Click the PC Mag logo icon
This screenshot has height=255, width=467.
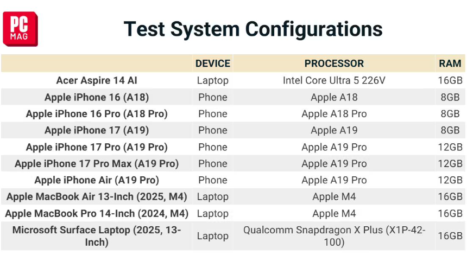20,29
